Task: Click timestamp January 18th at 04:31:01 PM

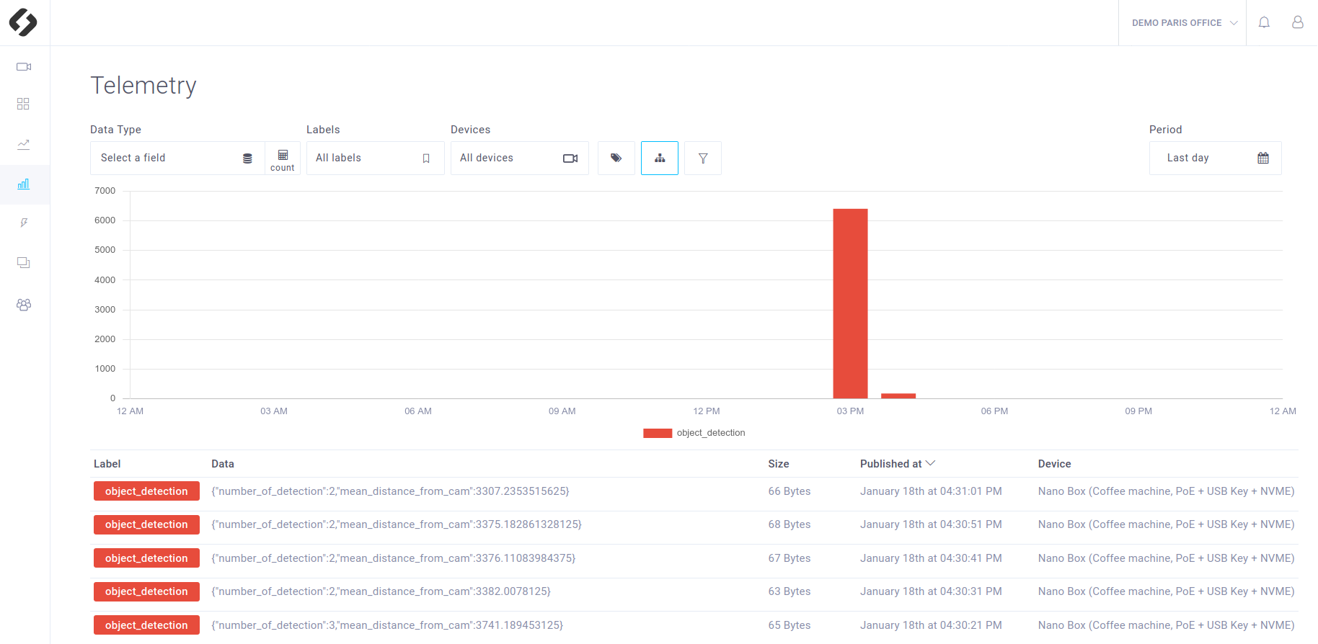Action: (x=931, y=491)
